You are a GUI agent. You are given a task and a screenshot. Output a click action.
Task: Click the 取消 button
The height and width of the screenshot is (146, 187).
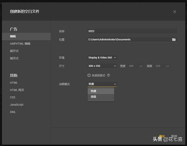pyautogui.click(x=174, y=136)
